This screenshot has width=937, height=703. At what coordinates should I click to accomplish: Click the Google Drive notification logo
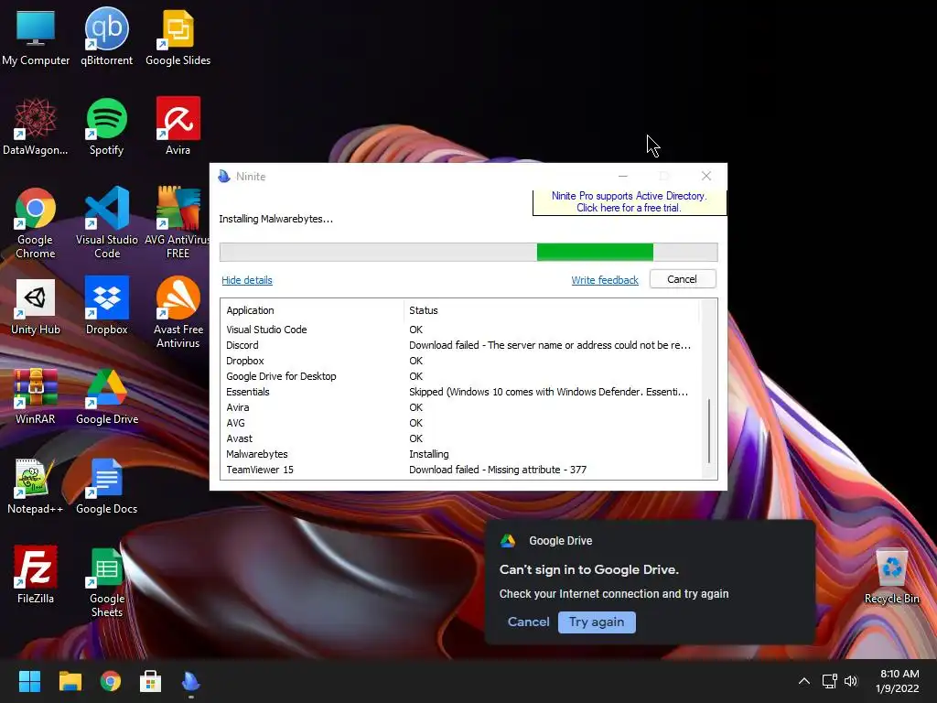click(x=508, y=540)
